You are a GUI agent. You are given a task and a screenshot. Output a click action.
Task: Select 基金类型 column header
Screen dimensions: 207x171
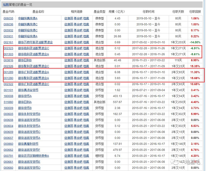[x=100, y=12]
